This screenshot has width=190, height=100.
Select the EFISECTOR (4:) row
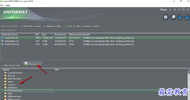coord(95,44)
